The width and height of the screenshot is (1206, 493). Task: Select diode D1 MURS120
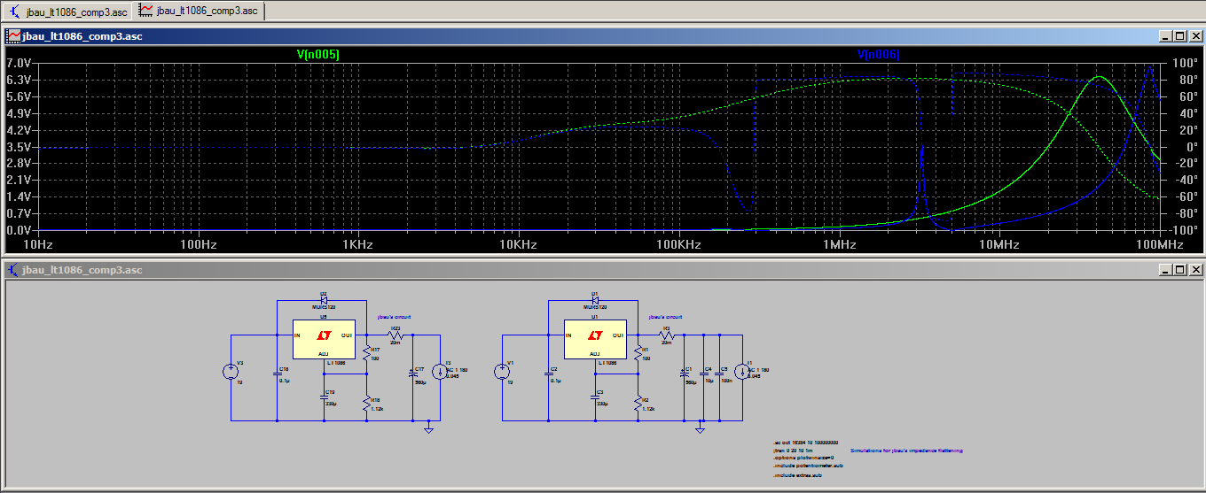tap(595, 300)
